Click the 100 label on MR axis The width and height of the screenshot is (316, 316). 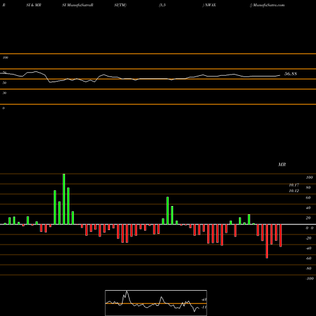tap(310, 178)
